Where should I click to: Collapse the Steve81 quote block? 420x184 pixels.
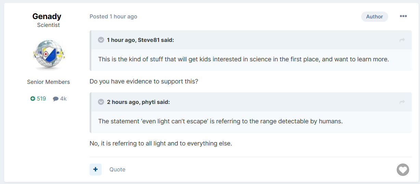coord(101,40)
